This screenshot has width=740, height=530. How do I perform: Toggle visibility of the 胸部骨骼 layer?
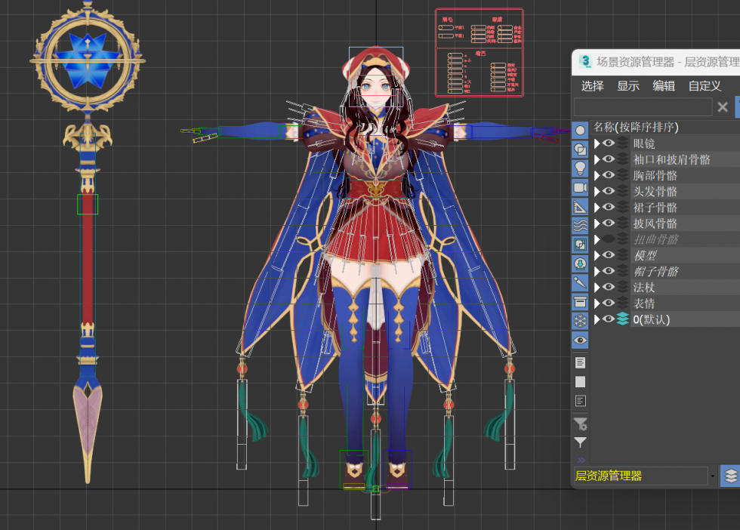pyautogui.click(x=609, y=175)
